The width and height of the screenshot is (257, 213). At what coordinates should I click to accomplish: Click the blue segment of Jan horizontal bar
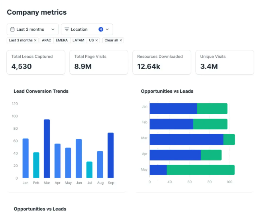[x=173, y=109]
